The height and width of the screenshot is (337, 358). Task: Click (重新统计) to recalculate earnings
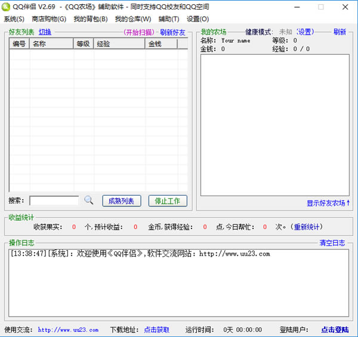pos(307,227)
